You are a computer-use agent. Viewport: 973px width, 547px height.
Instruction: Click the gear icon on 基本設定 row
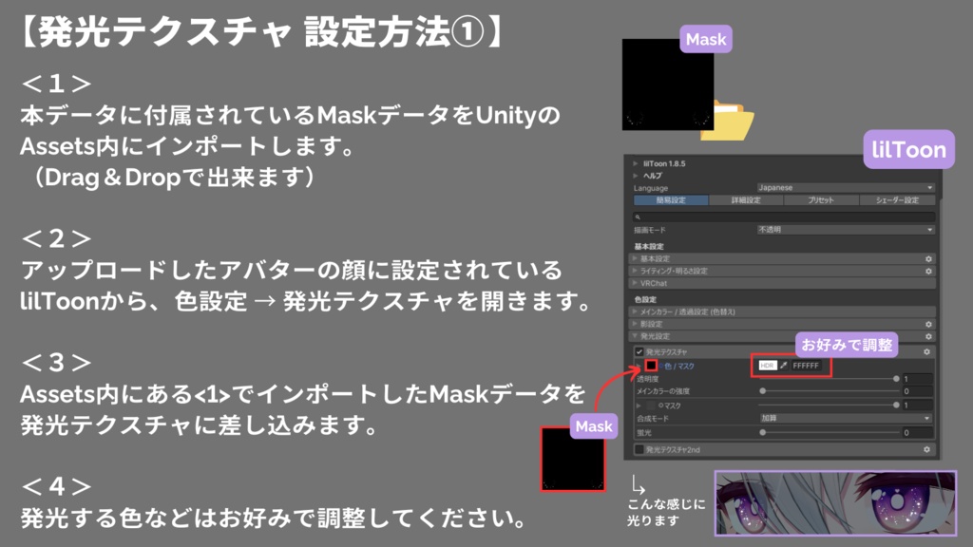928,257
